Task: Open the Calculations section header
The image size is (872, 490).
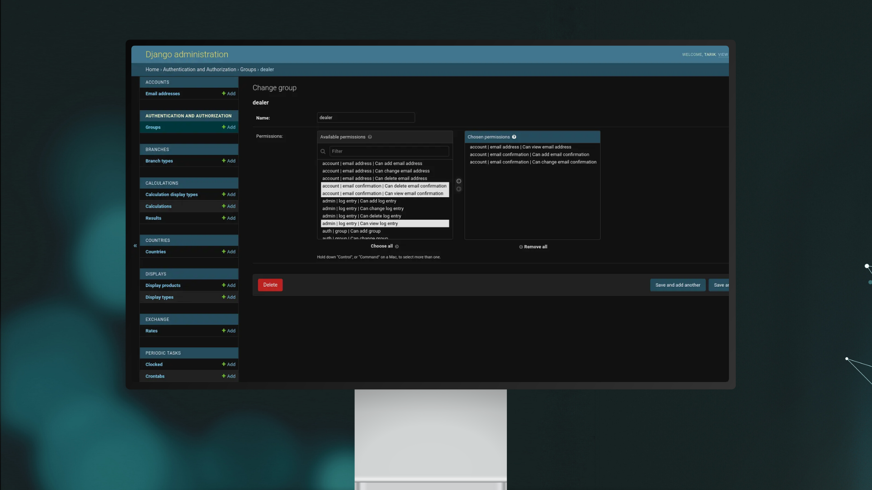Action: pyautogui.click(x=162, y=183)
